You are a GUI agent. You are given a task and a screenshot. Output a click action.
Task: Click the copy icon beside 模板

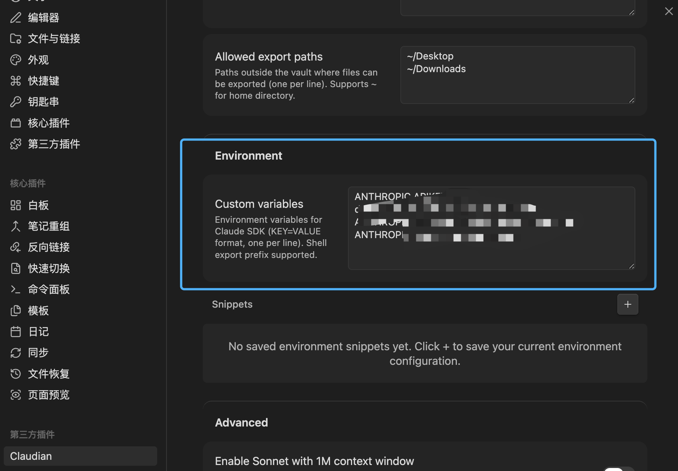click(x=16, y=311)
